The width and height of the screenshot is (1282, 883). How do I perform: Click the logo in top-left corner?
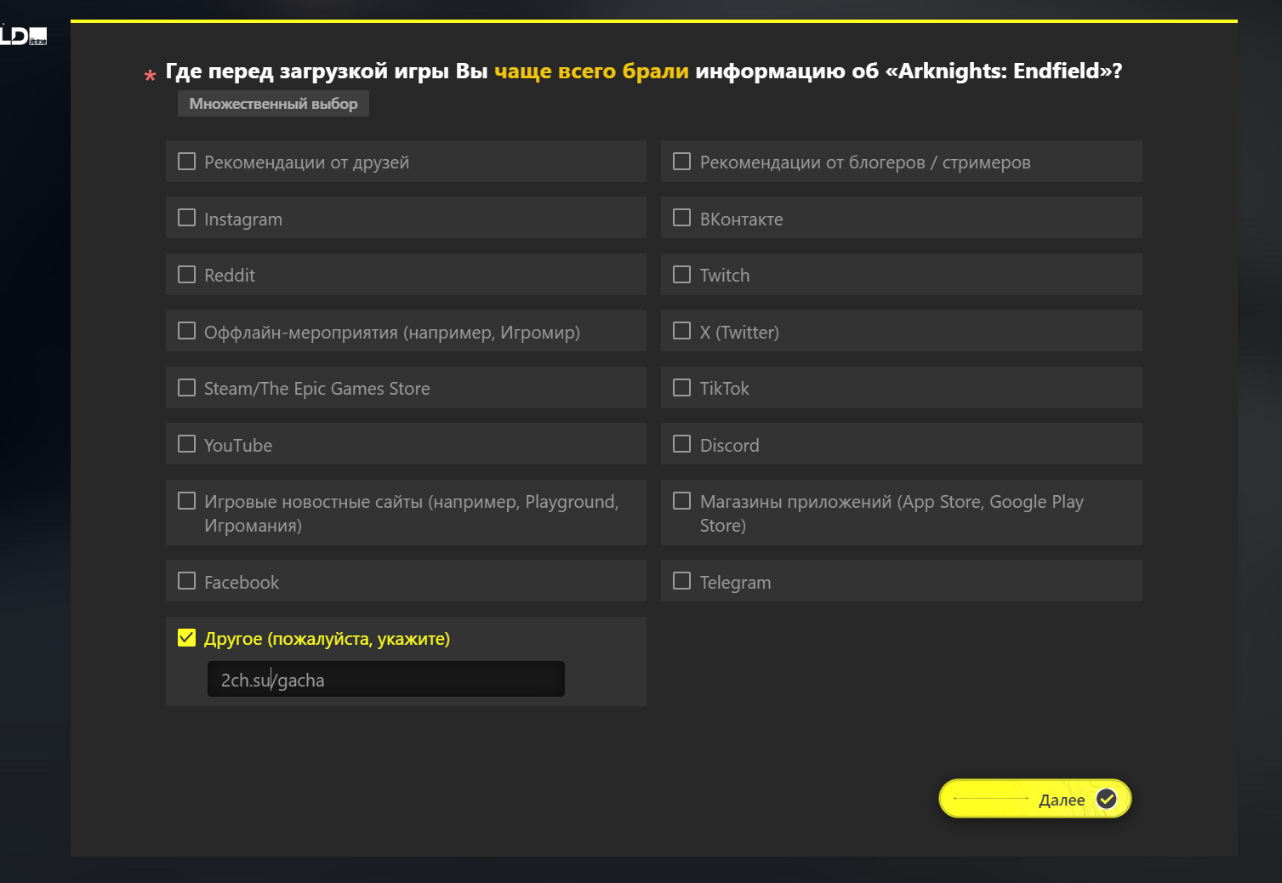point(24,36)
